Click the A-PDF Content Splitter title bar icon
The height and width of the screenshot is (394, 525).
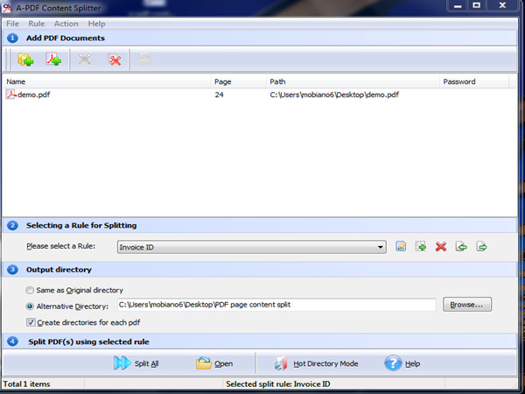point(7,7)
